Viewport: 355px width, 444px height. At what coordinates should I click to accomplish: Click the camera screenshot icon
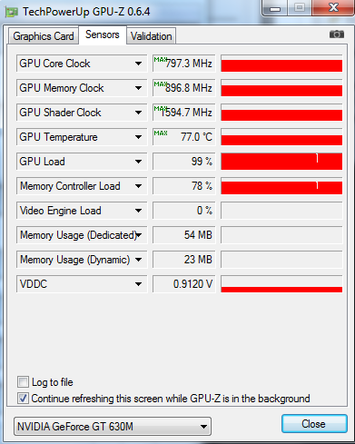[337, 35]
